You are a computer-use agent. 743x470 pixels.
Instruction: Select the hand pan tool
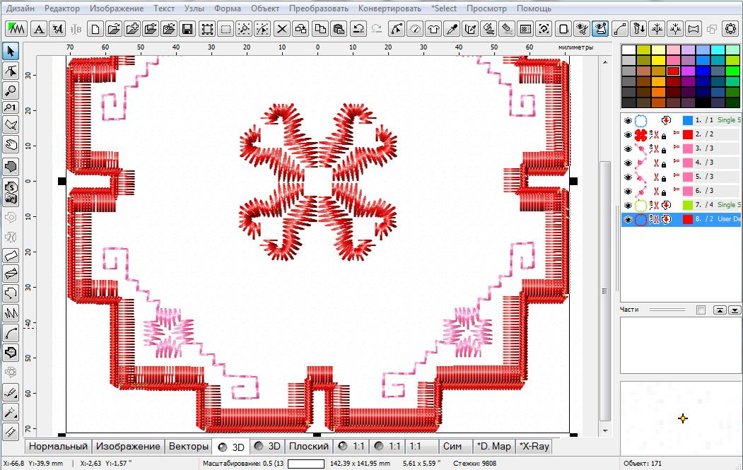coord(11,144)
